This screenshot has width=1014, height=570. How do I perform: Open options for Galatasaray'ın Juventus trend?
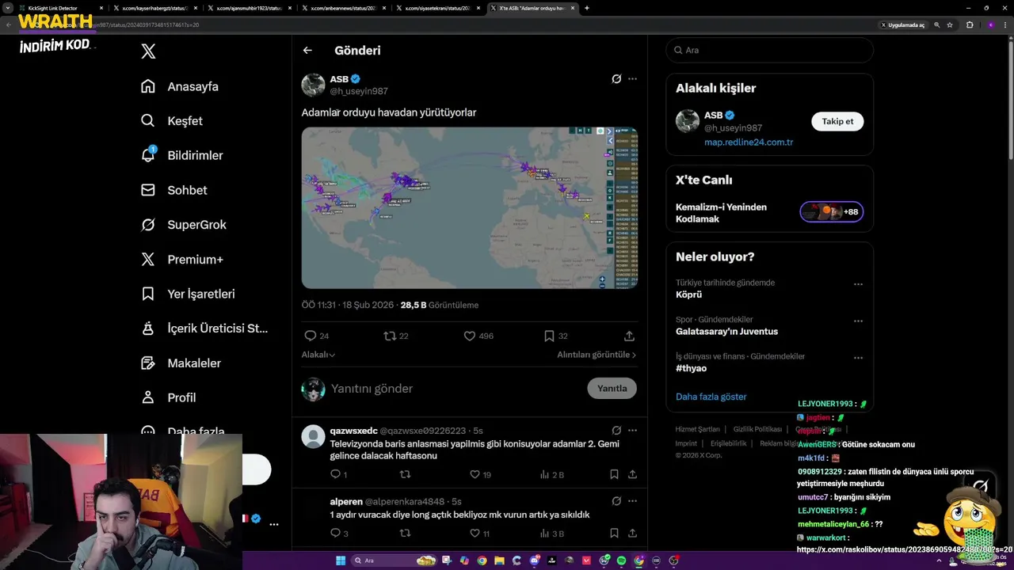point(858,321)
